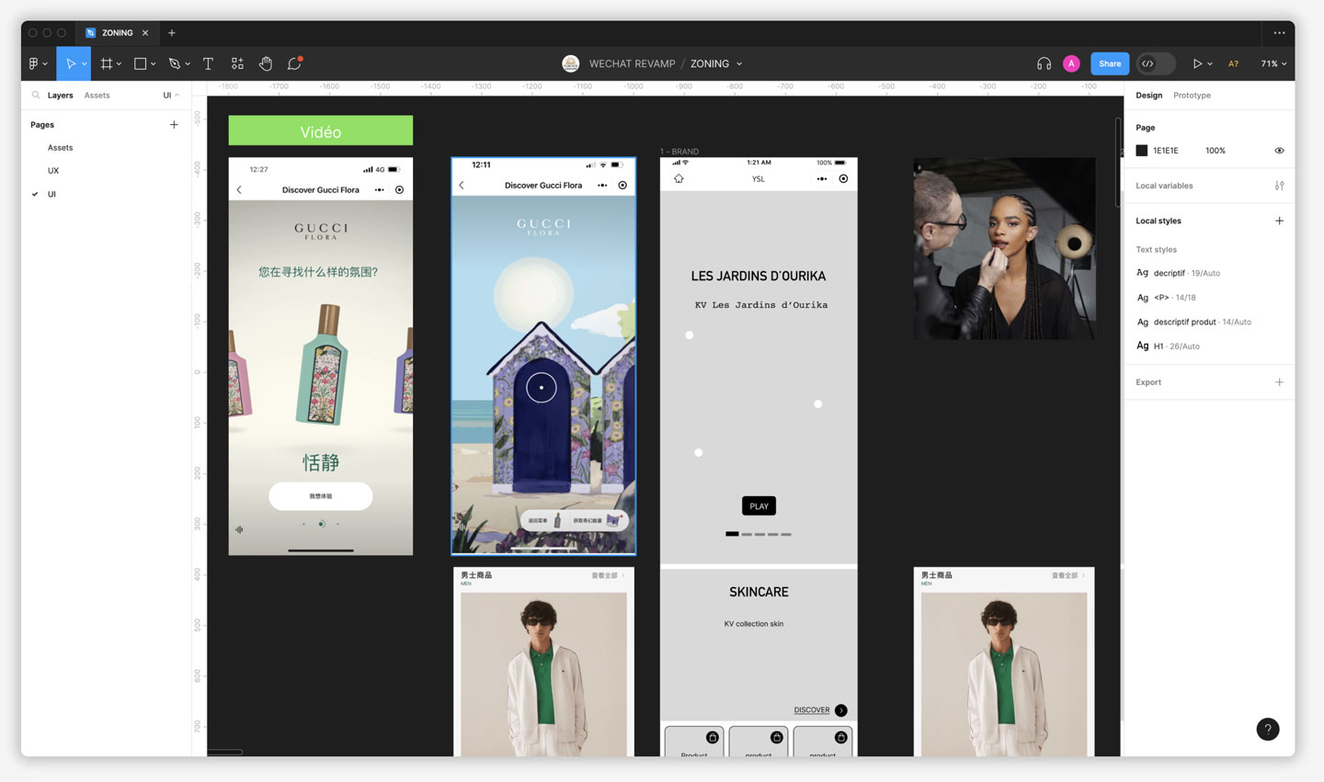Expand the Pen tools dropdown arrow
Screen dimensions: 1324x782
(x=188, y=63)
